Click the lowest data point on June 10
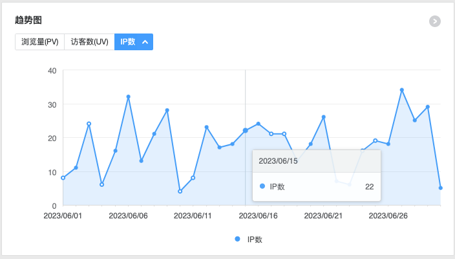Screen dimensions: 455x259 180,191
